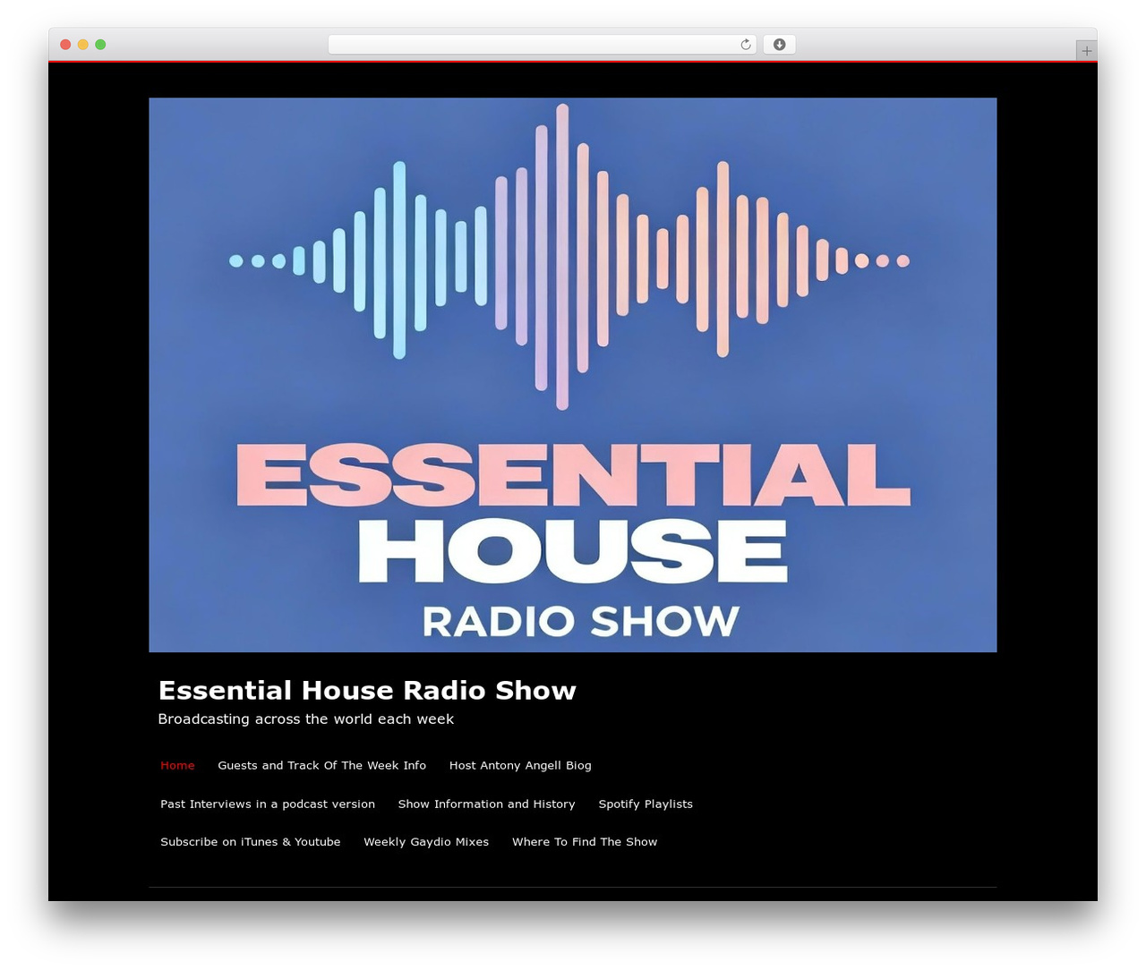Open Spotify Playlists page

646,804
